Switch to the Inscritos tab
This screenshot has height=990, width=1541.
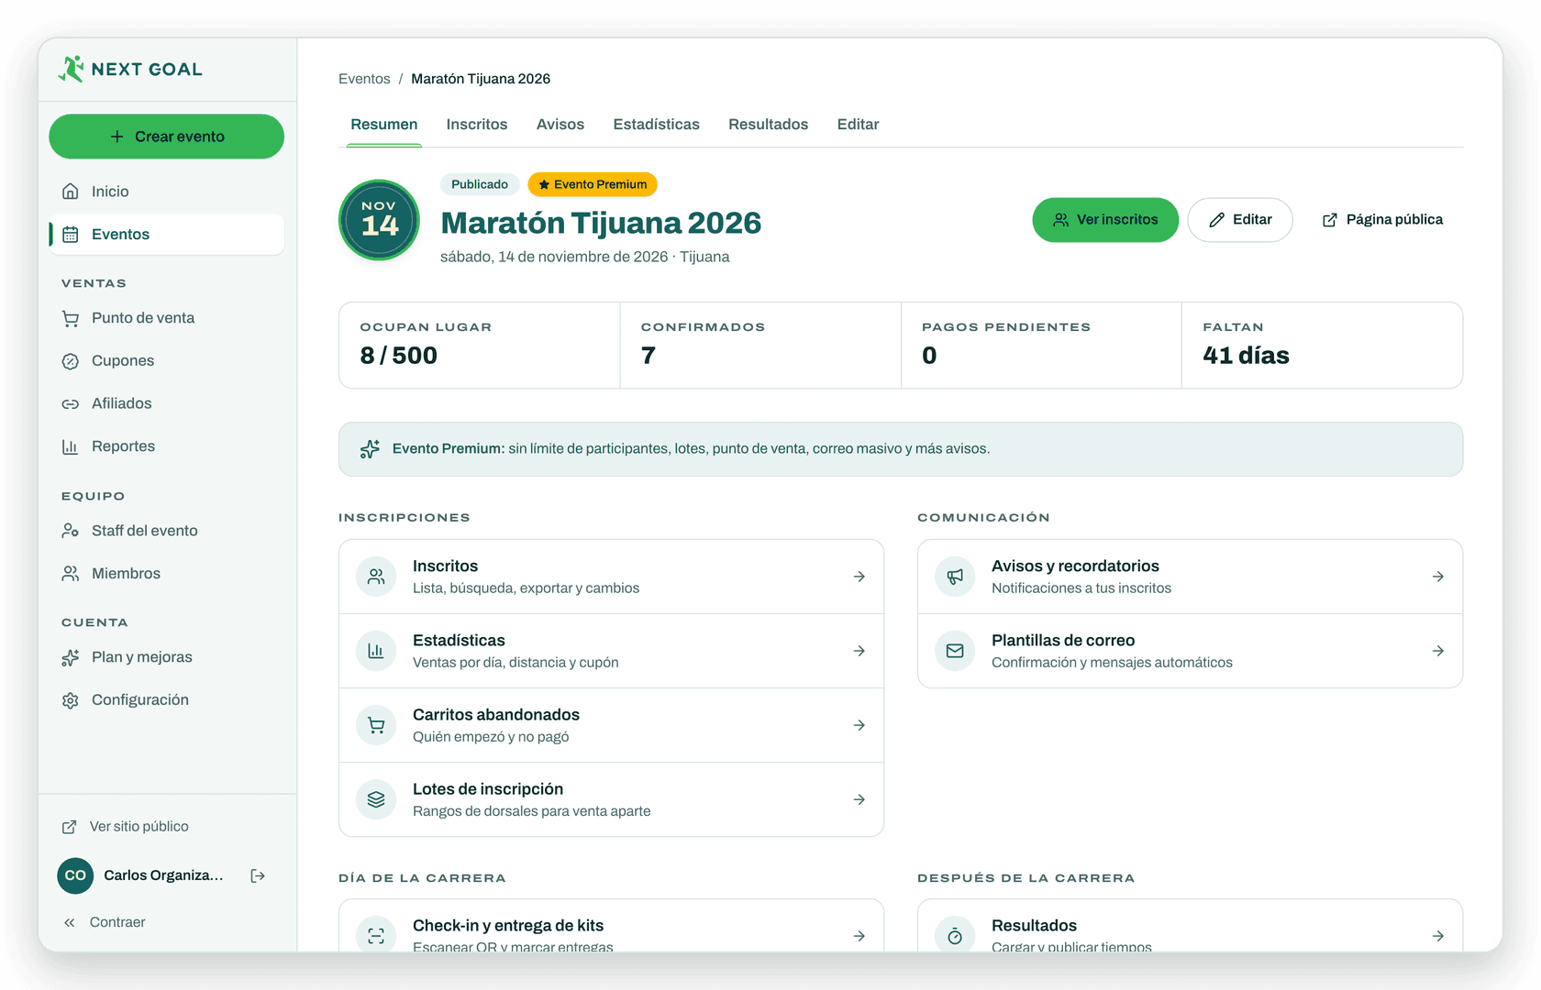tap(477, 124)
